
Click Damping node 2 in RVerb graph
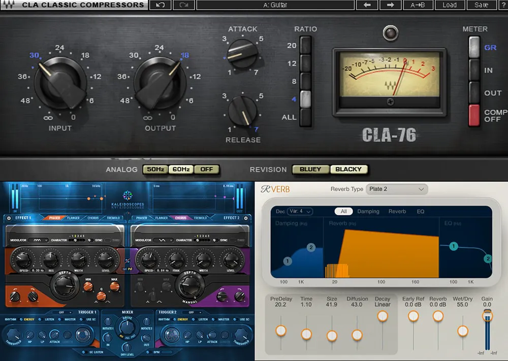coord(311,248)
